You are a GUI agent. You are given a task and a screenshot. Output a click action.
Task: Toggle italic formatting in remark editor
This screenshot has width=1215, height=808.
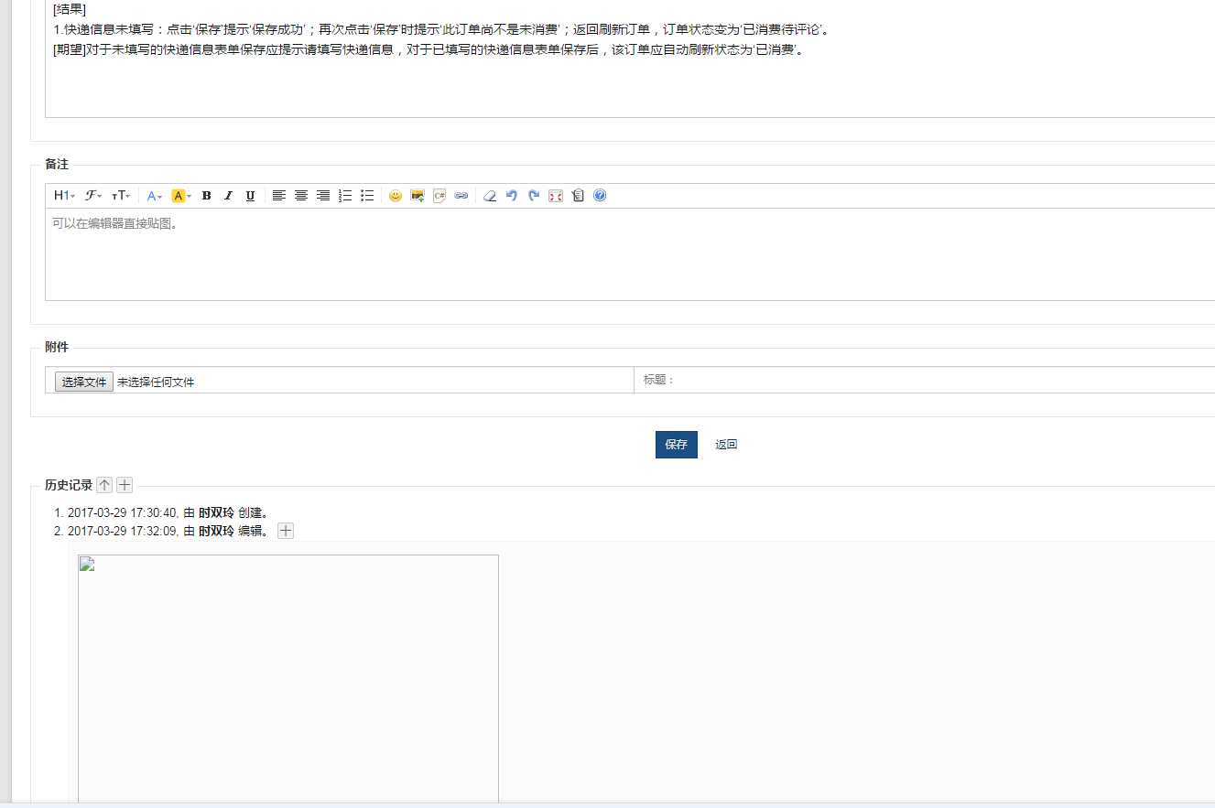tap(229, 196)
